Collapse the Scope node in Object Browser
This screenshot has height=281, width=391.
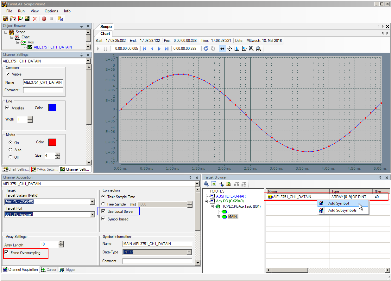point(6,32)
